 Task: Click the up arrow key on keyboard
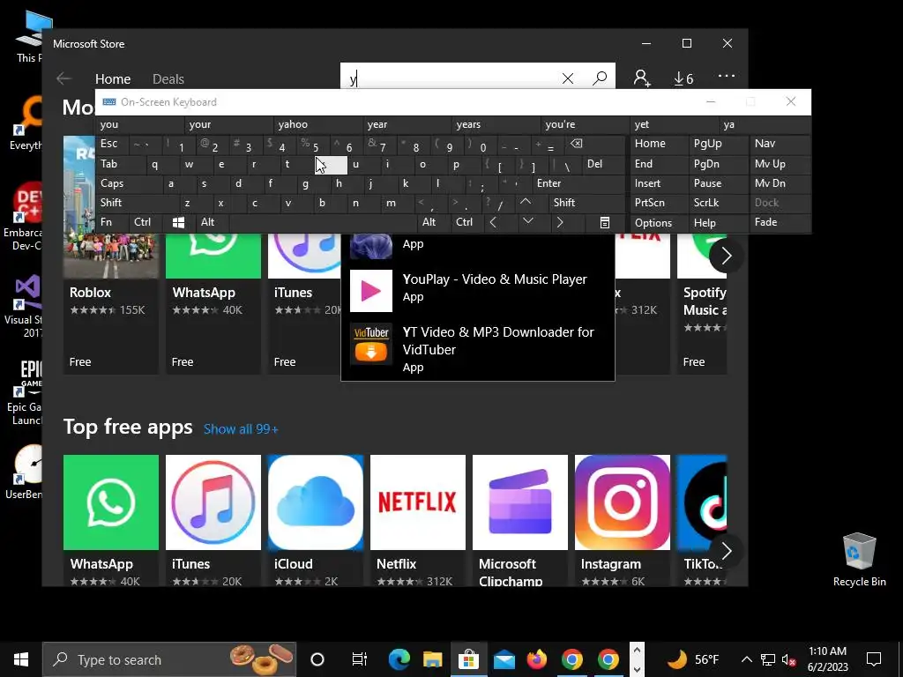(x=526, y=202)
